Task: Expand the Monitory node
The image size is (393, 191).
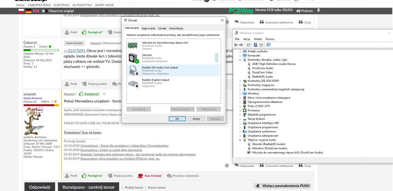Action: (x=240, y=93)
